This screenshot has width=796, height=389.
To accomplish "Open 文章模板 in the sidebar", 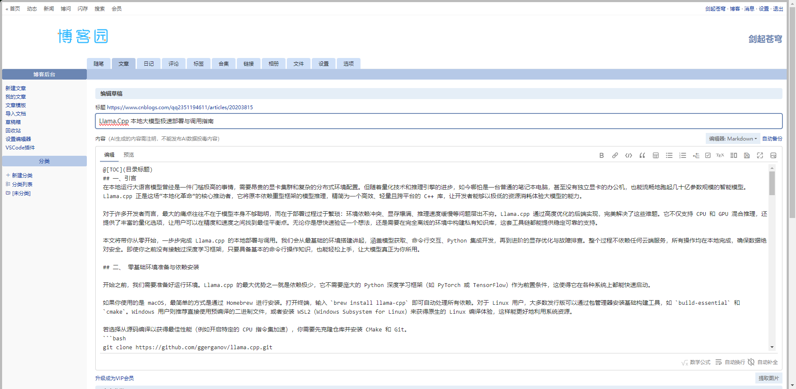I will (16, 105).
